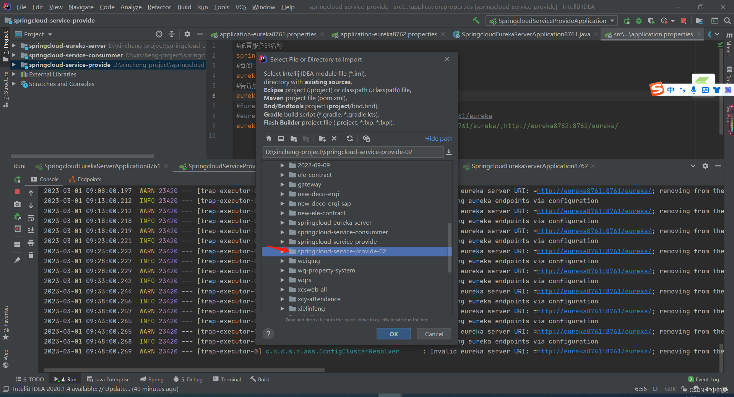Click camera thread dump icon in Run panel
The image size is (734, 397).
click(17, 204)
